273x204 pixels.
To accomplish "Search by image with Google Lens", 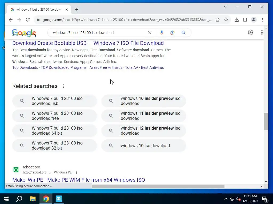I will click(172, 33).
